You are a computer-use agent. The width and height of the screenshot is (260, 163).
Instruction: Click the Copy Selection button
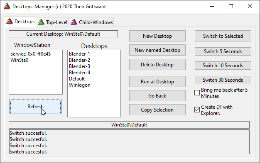pos(157,109)
